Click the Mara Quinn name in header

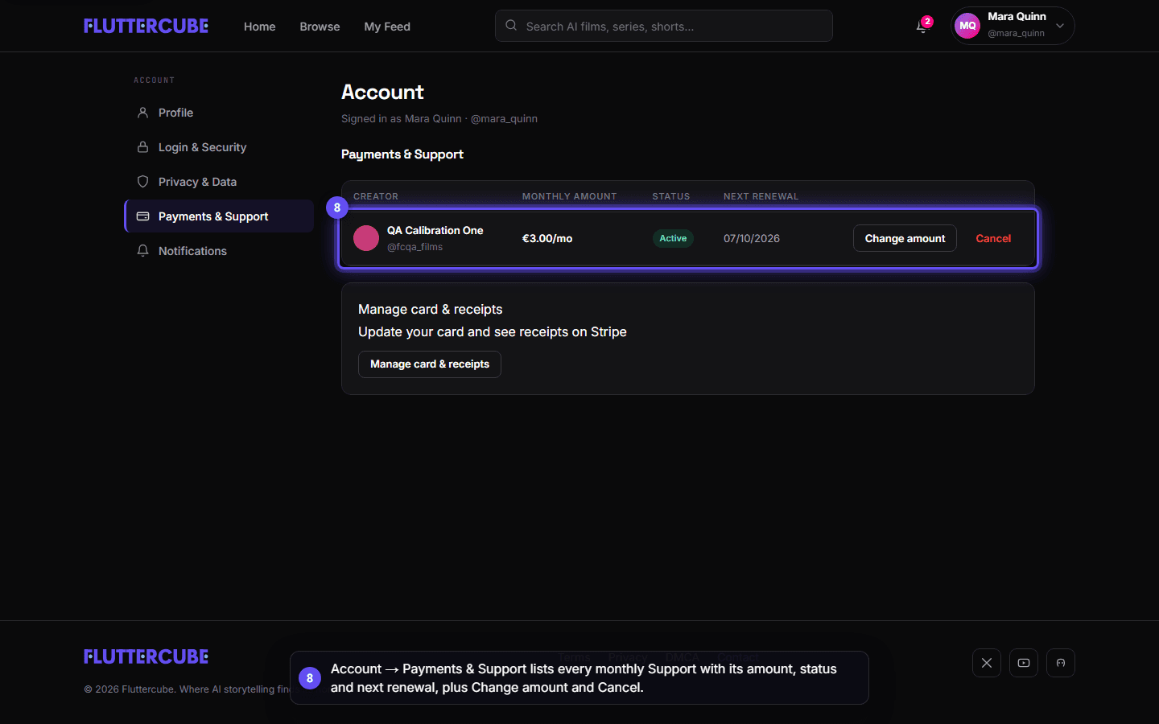point(1017,16)
